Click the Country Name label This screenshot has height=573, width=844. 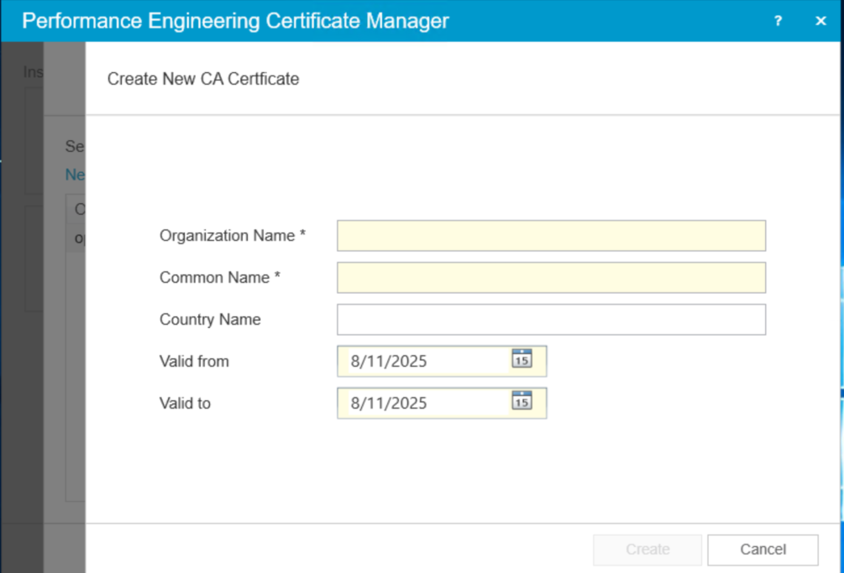210,320
